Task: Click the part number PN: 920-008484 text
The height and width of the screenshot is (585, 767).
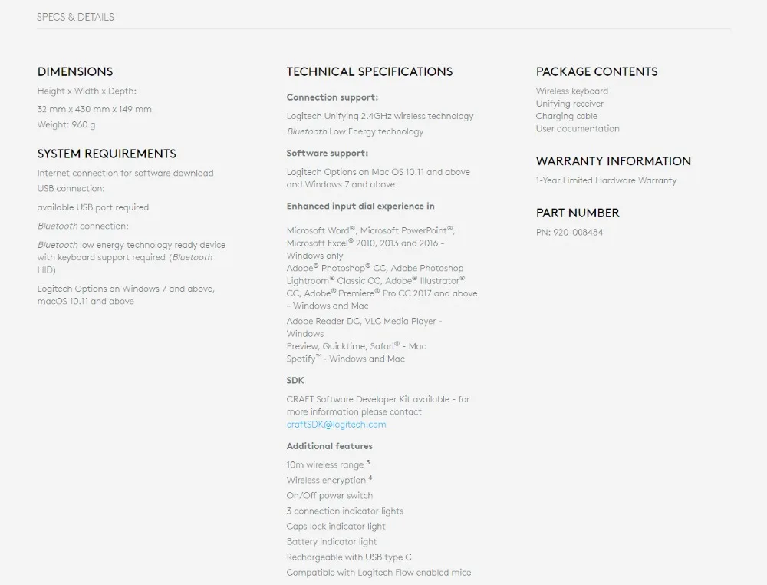Action: coord(569,233)
